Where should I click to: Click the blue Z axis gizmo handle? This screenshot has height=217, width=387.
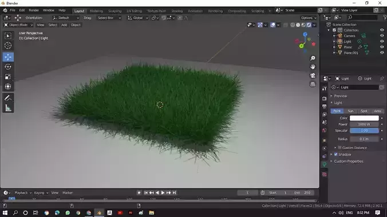coord(305,34)
